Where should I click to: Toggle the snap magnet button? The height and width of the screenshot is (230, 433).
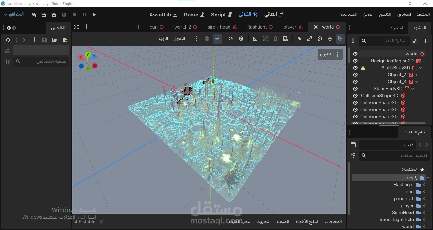point(231,39)
